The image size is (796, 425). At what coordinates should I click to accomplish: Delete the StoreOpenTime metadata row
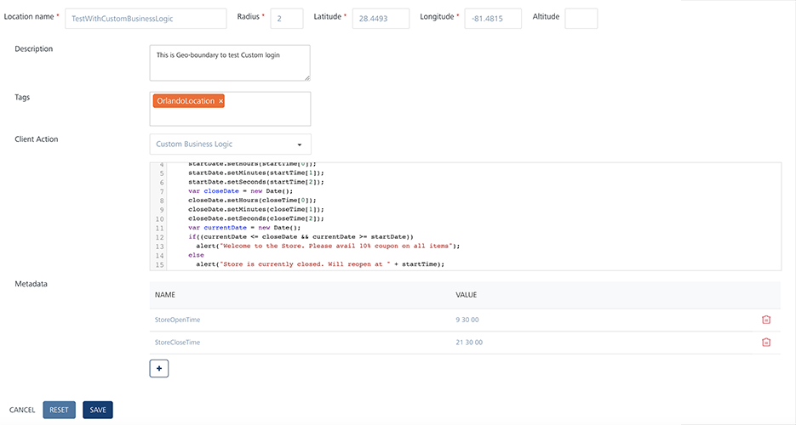click(x=765, y=320)
